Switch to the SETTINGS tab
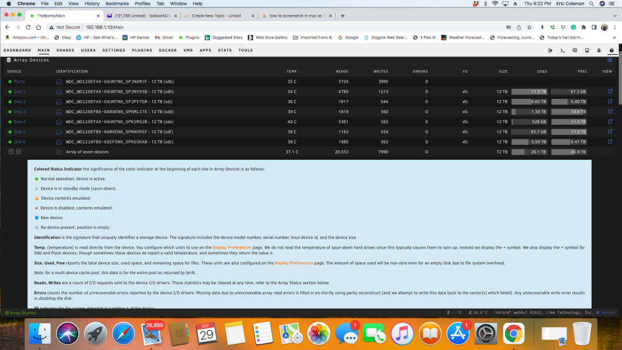This screenshot has width=622, height=350. 114,50
